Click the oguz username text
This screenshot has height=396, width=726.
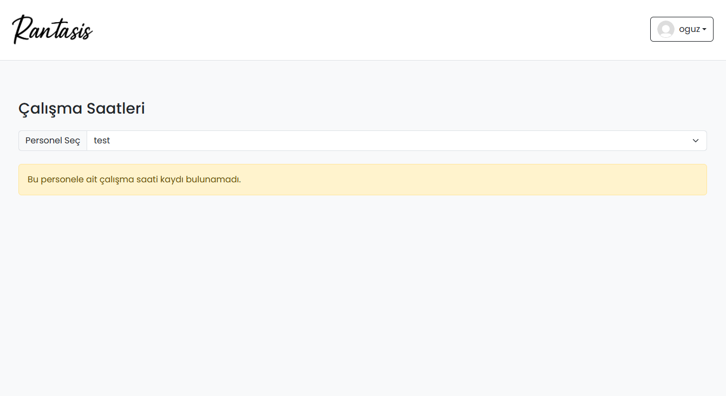tap(689, 29)
